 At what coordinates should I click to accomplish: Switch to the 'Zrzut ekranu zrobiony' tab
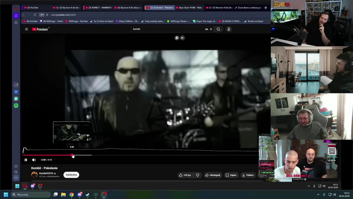coord(248,8)
